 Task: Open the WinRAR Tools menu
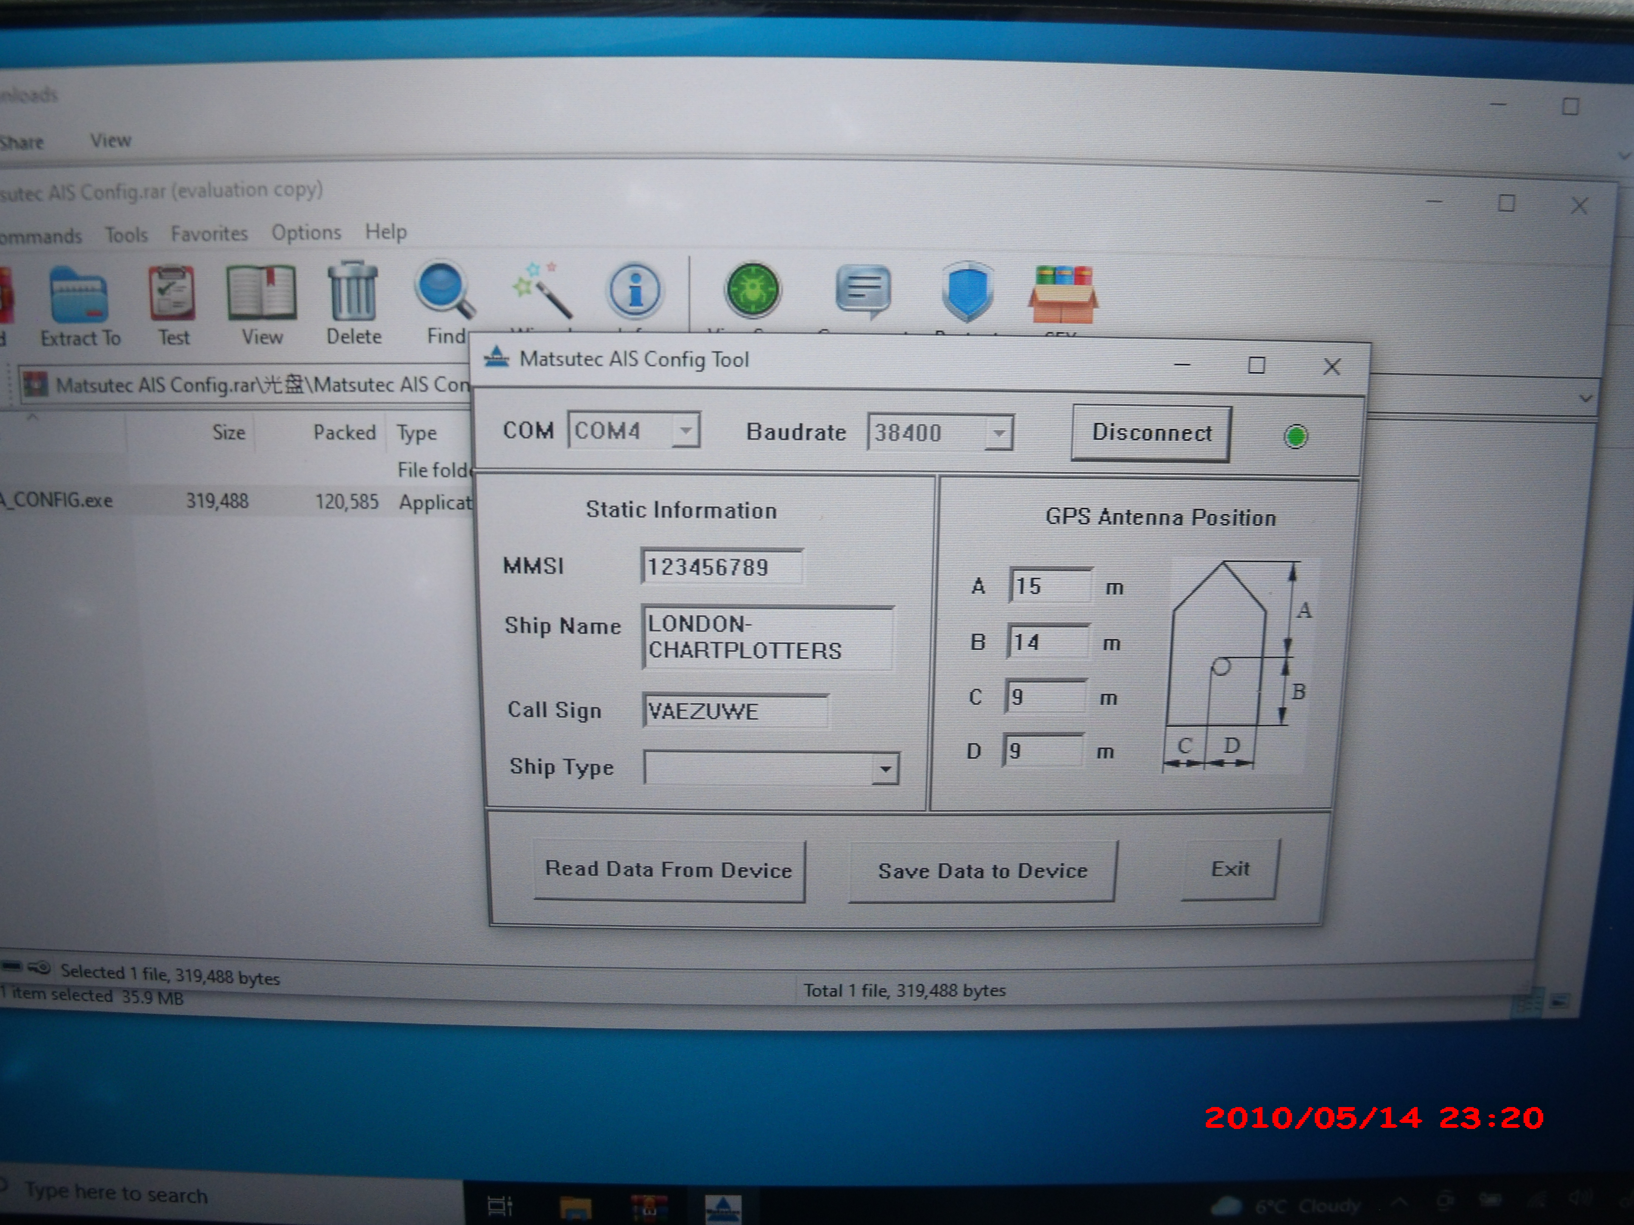coord(126,235)
